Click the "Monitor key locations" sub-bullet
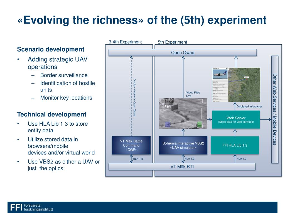The width and height of the screenshot is (285, 213). point(66,98)
